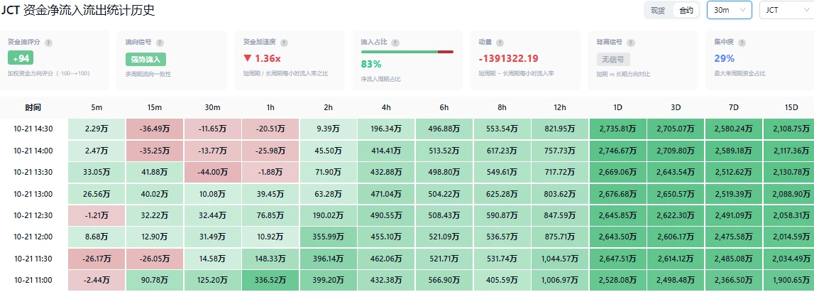Click the -1391322.19 momentum value
This screenshot has height=292, width=814.
click(x=508, y=58)
